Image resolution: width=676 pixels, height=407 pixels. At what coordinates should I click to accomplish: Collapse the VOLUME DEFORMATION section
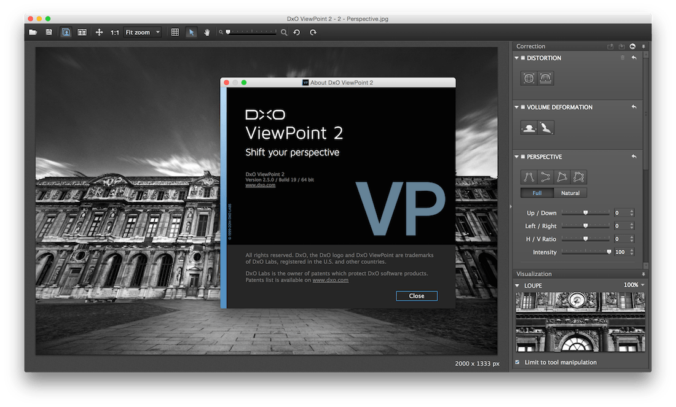click(x=516, y=107)
